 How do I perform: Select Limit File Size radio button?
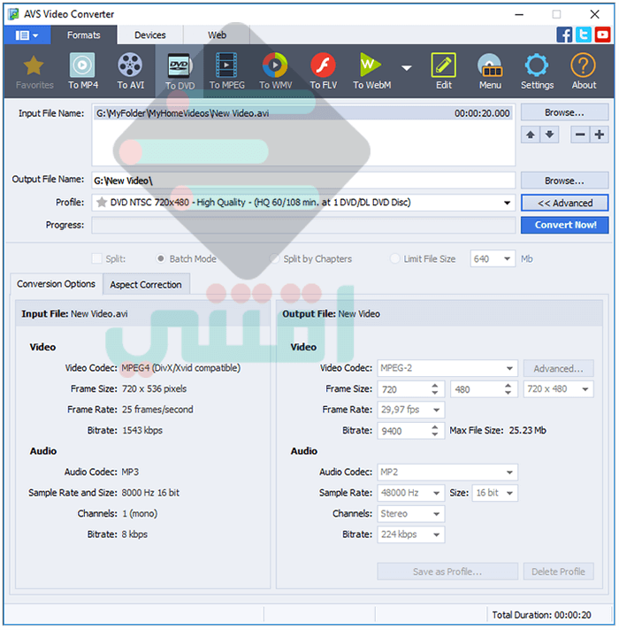click(394, 258)
